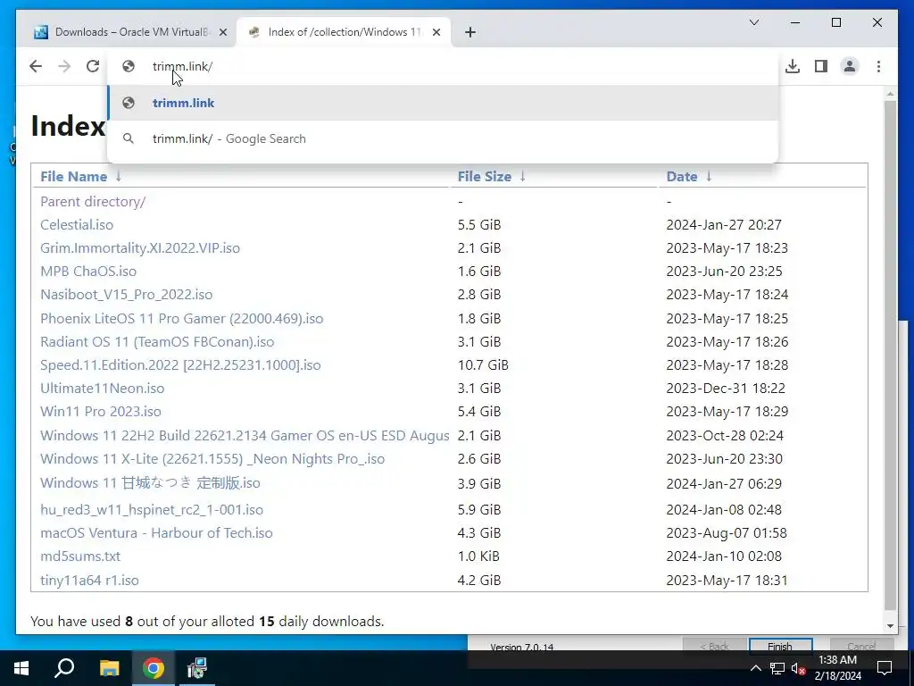This screenshot has width=914, height=686.
Task: Download the Windows 11 甘城なつき 定制版.iso file
Action: coord(150,483)
